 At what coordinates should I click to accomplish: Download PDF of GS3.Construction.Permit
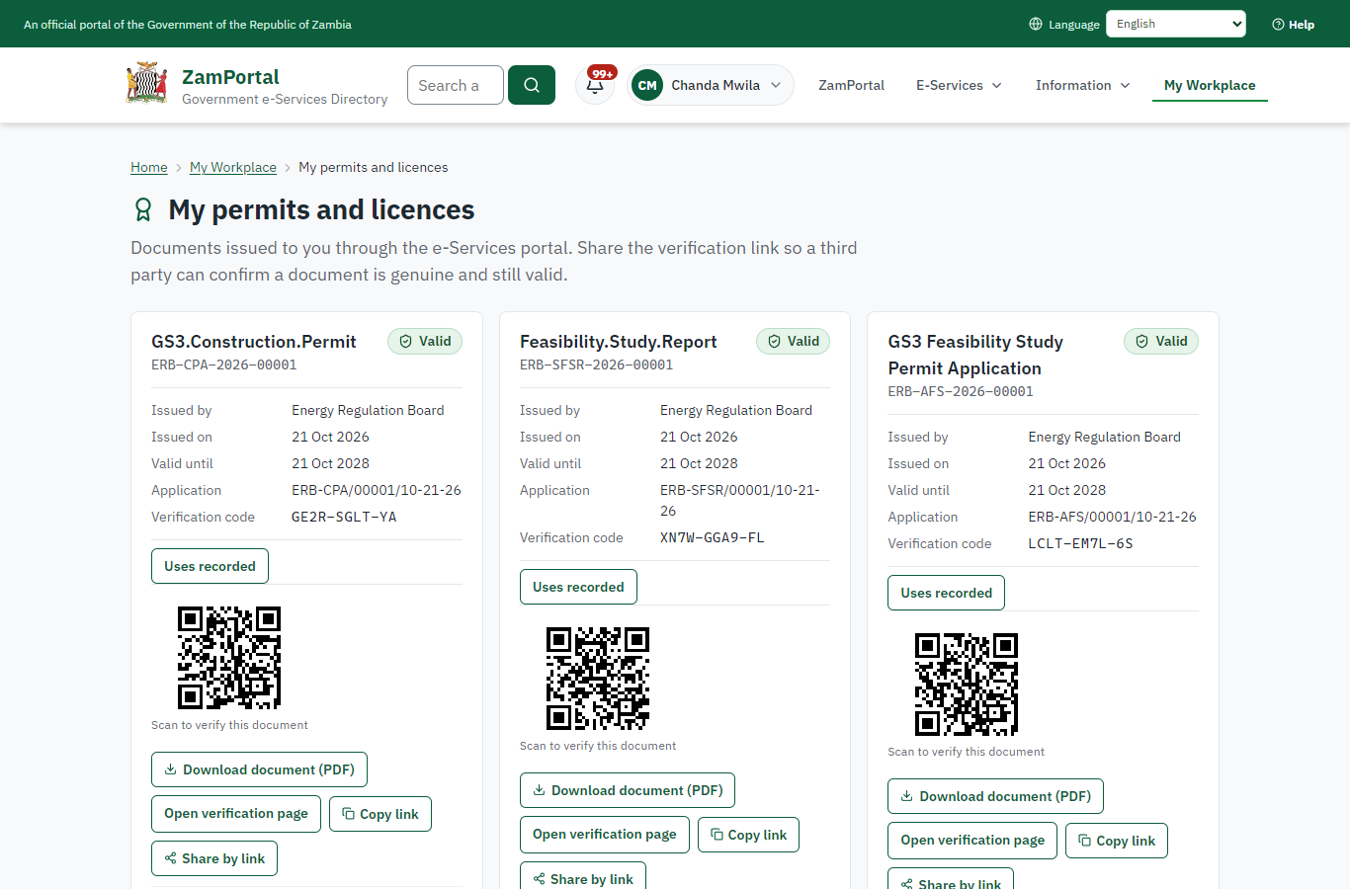259,769
